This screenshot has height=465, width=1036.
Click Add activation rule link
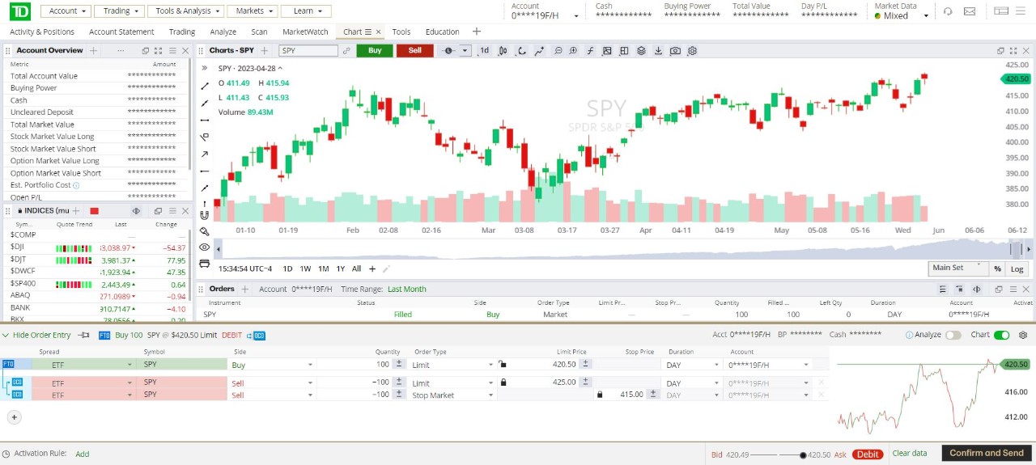tap(83, 454)
